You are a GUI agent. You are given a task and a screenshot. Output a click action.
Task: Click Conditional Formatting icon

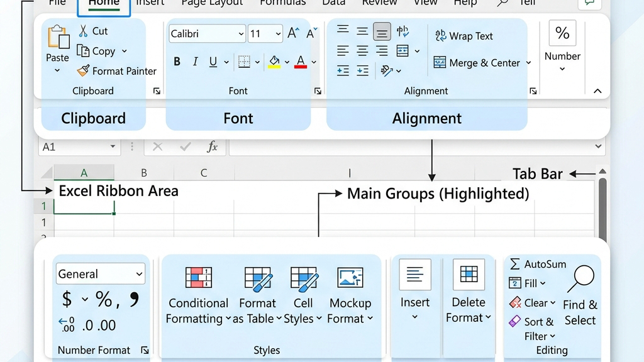(x=198, y=277)
